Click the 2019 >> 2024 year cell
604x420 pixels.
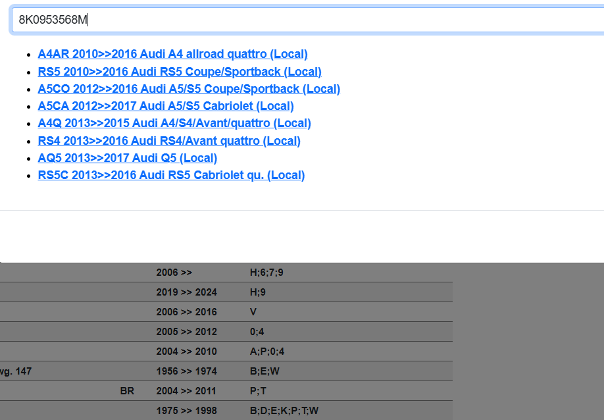186,292
